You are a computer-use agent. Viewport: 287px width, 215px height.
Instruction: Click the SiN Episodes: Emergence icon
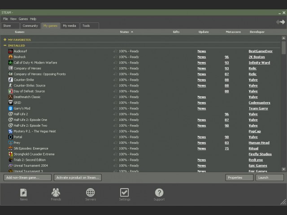pyautogui.click(x=11, y=148)
